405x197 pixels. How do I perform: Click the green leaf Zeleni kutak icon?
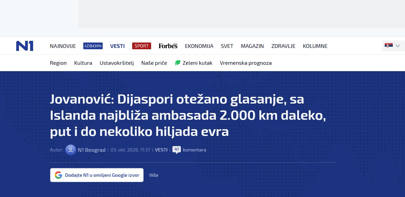(178, 63)
